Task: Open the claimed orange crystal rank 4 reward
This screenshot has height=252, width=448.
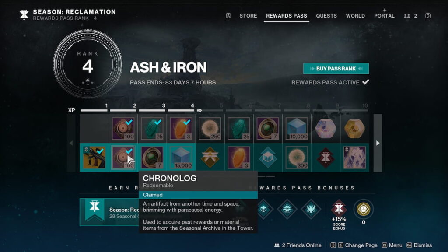Action: click(x=181, y=129)
